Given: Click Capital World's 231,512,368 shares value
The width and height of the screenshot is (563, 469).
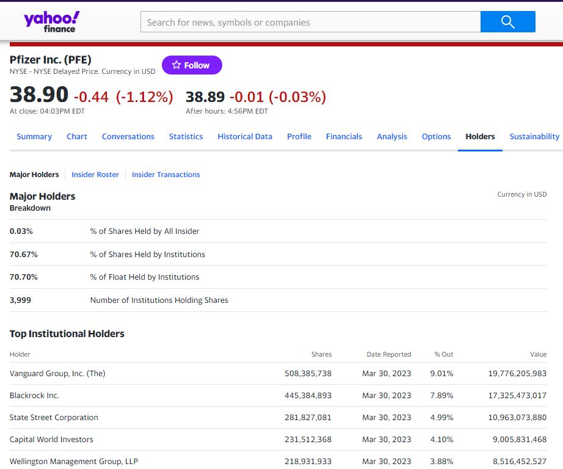Looking at the screenshot, I should (x=308, y=439).
